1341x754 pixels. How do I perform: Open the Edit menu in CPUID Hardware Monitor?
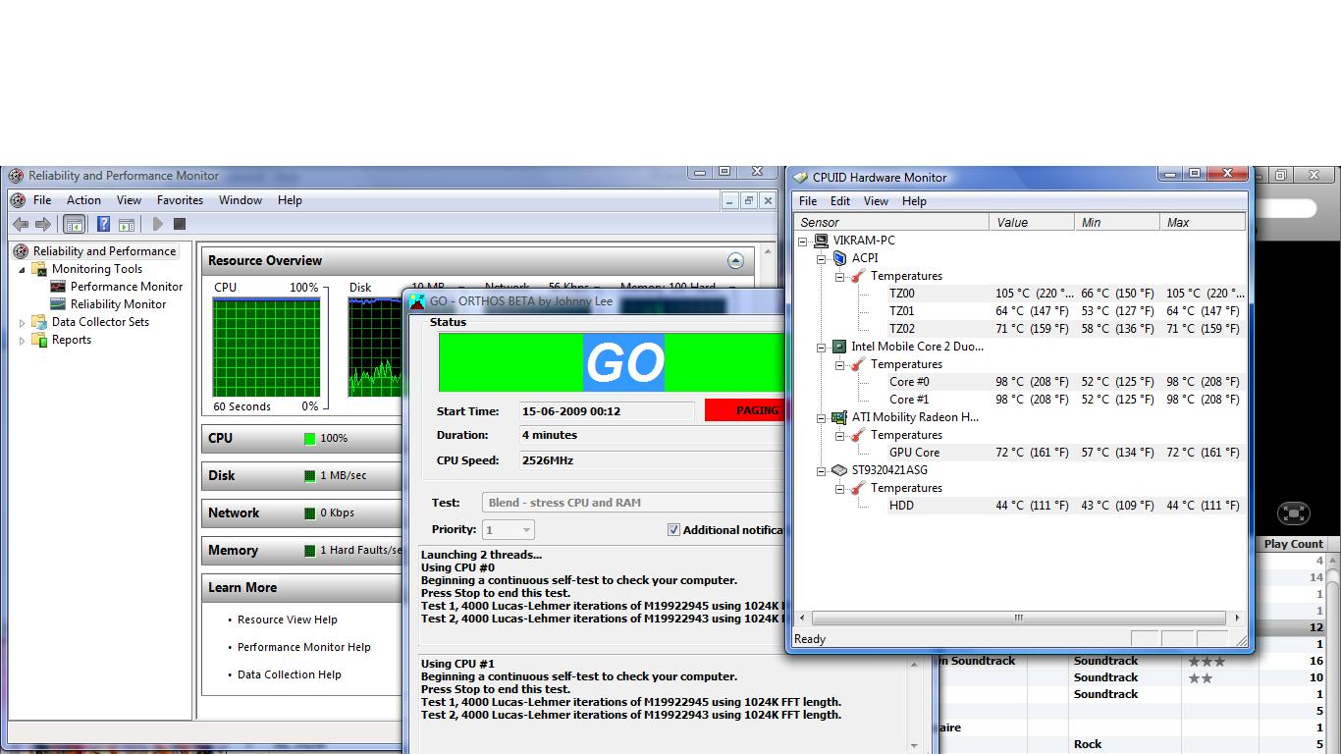pyautogui.click(x=840, y=201)
